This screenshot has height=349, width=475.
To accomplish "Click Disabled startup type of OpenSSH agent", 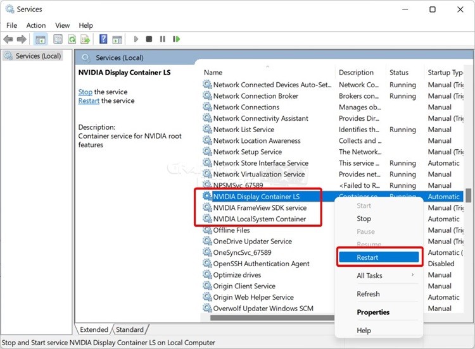I will click(441, 264).
